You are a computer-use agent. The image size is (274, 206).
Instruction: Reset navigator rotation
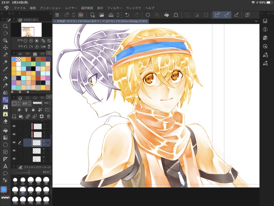(x=37, y=47)
